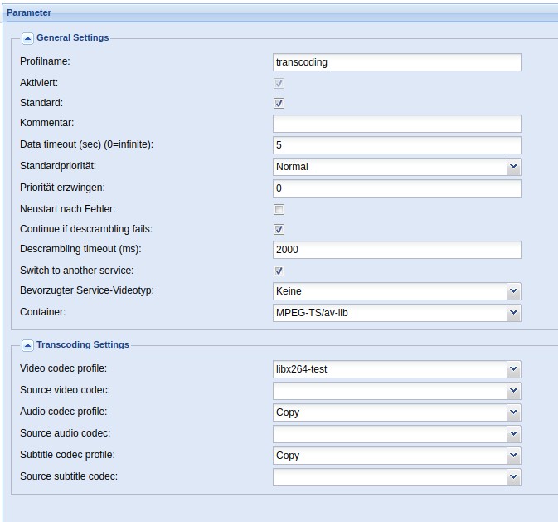
Task: Open Bevorzugter Service-Videotyp dropdown arrow
Action: tap(513, 291)
